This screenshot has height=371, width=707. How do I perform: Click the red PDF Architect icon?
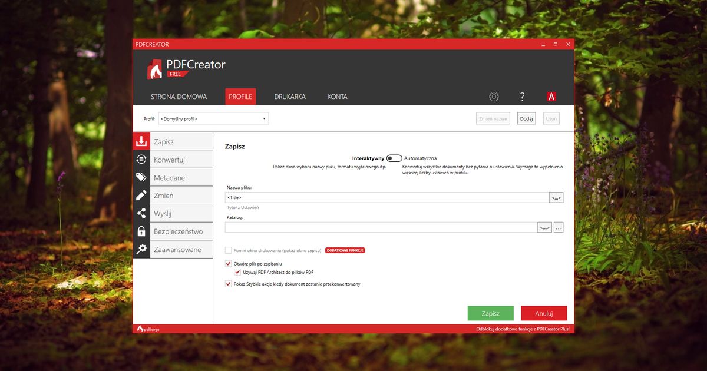(x=551, y=97)
